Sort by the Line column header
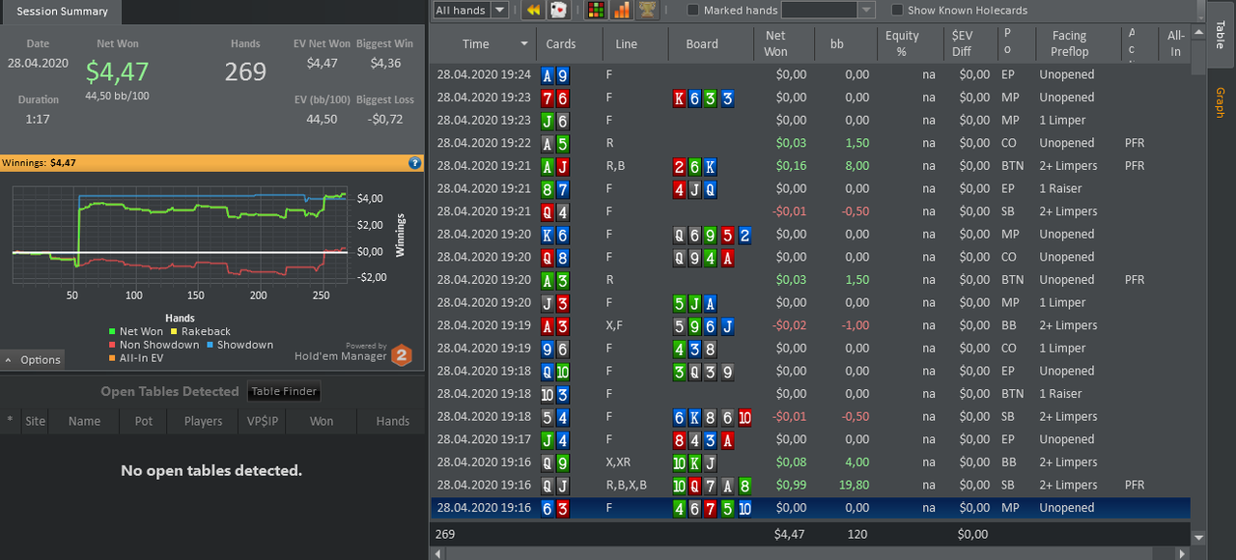1236x560 pixels. tap(636, 43)
